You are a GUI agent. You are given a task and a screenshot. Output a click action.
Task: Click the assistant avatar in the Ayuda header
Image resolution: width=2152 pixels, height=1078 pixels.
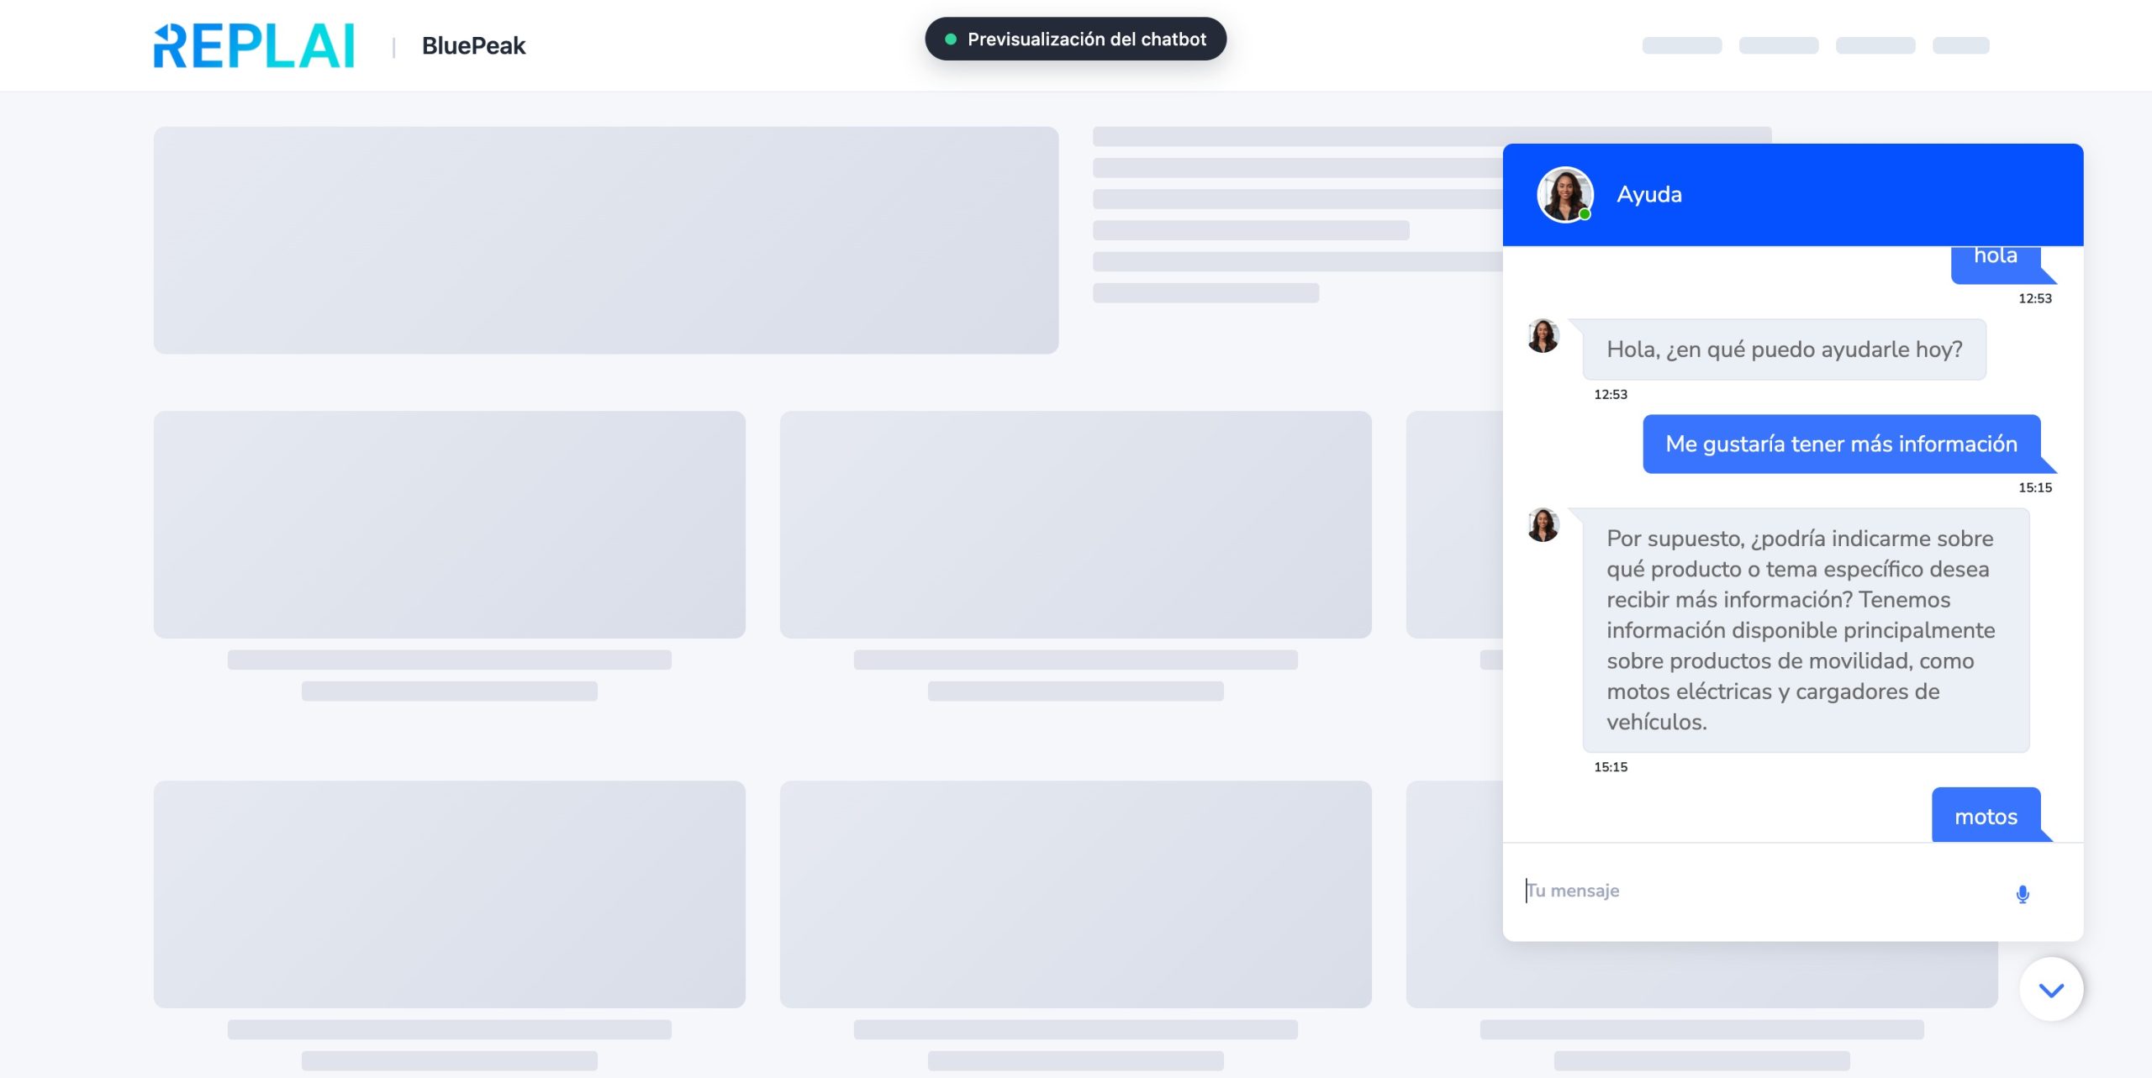click(x=1564, y=194)
